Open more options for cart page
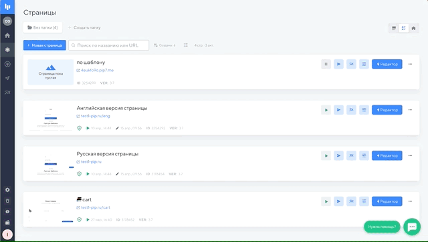 tap(410, 201)
